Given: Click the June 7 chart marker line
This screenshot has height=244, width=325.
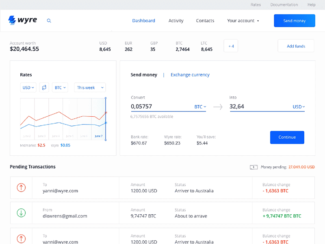Looking at the screenshot, I should [106, 118].
